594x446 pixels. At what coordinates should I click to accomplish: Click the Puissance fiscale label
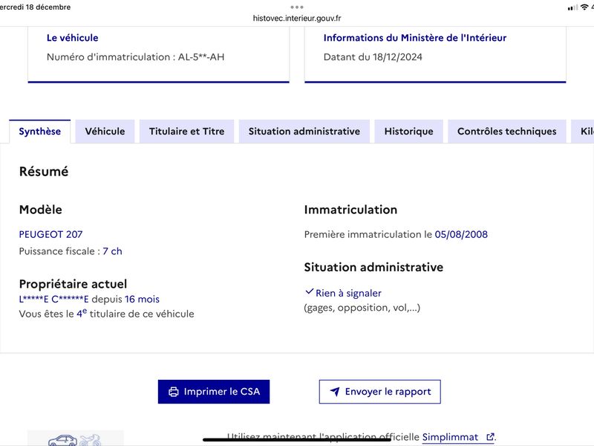pyautogui.click(x=59, y=251)
